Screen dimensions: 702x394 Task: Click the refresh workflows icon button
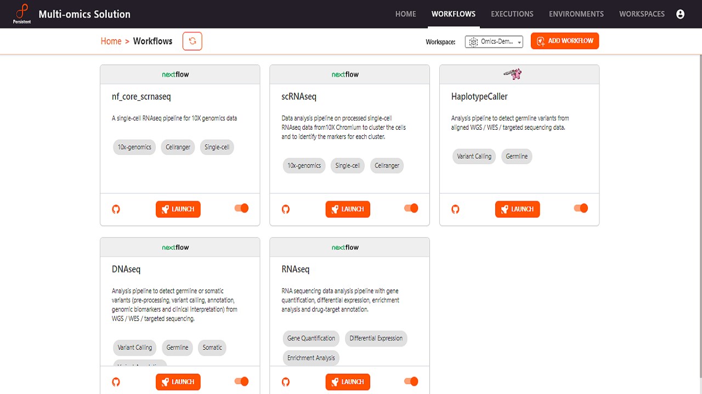pyautogui.click(x=193, y=41)
